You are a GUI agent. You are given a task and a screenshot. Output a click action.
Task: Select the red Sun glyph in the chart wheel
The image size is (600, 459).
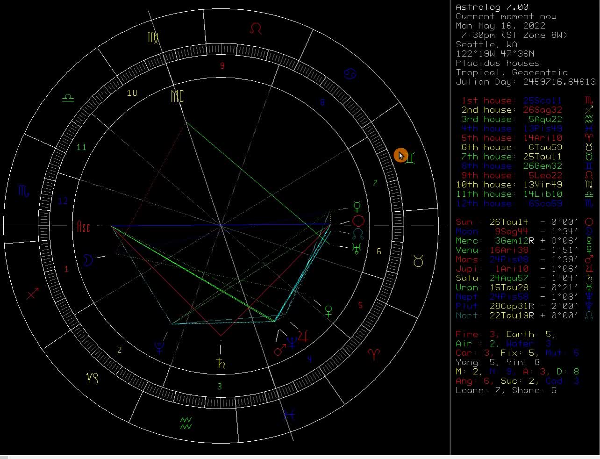click(358, 221)
